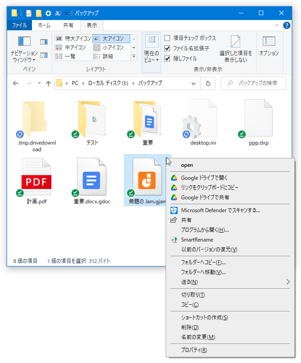
Task: Select the 重要.docx.gdoc file
Action: 92,181
